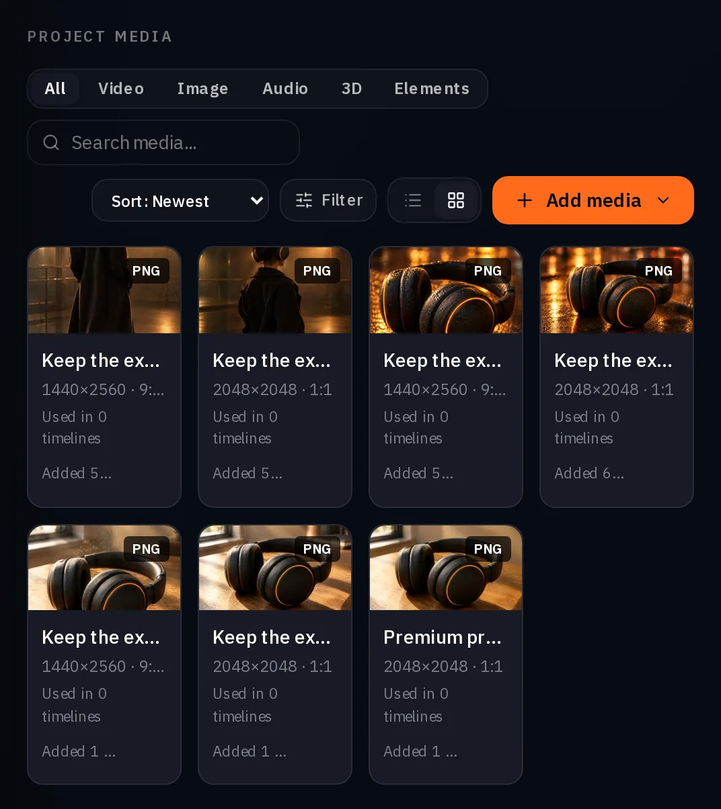Screen dimensions: 721x809
Task: Select the All media tab
Action: [x=55, y=89]
